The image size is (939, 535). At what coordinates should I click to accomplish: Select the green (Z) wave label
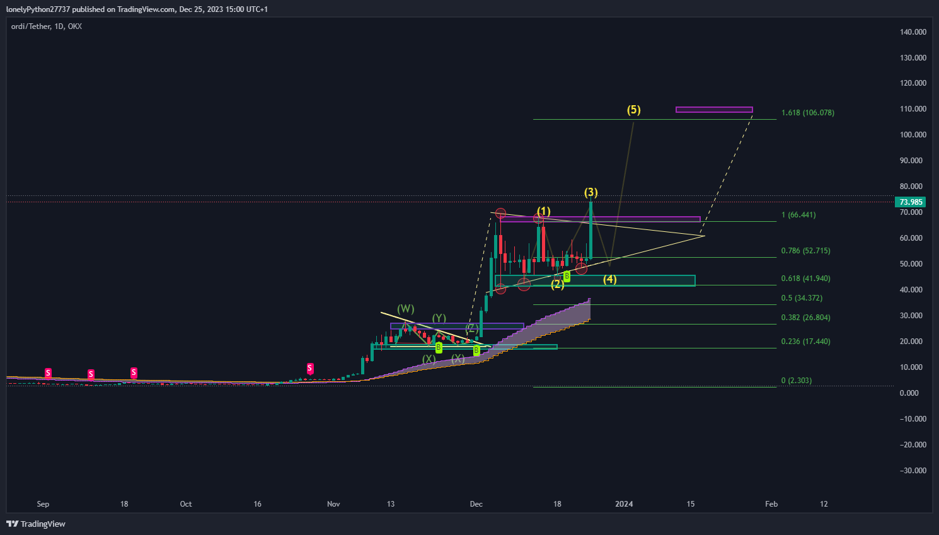472,328
